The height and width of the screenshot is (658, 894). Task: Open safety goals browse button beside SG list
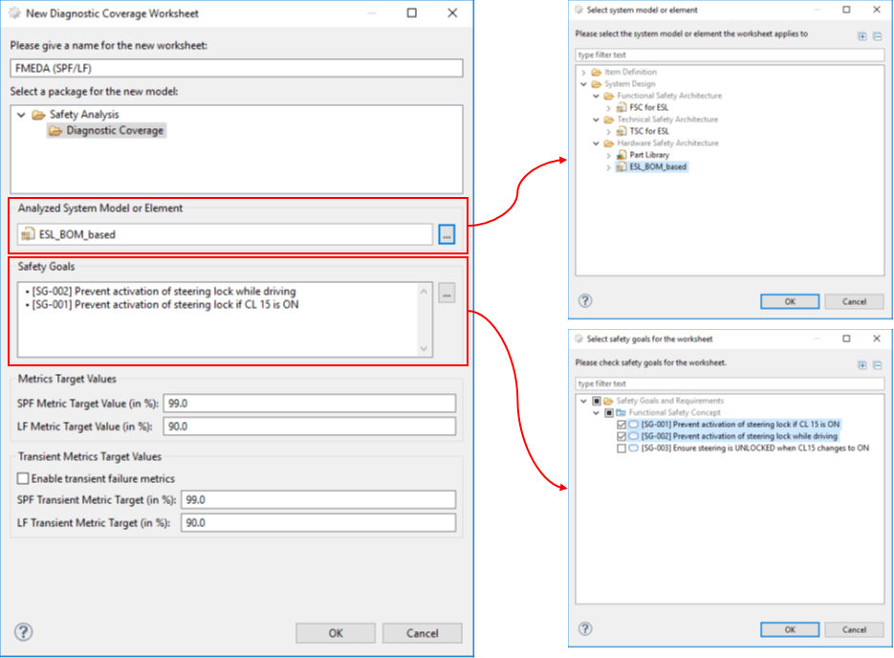447,294
